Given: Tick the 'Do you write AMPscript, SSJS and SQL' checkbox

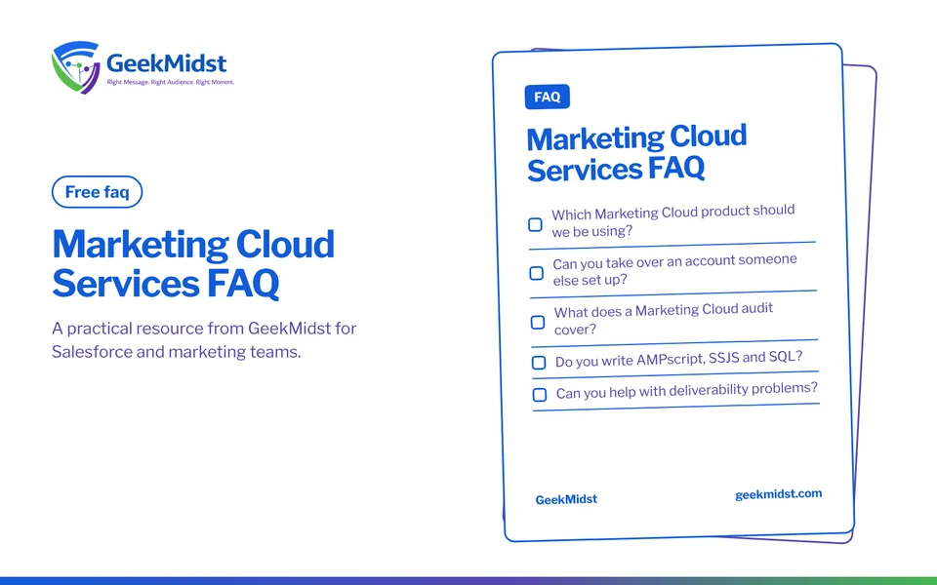Looking at the screenshot, I should click(x=539, y=363).
